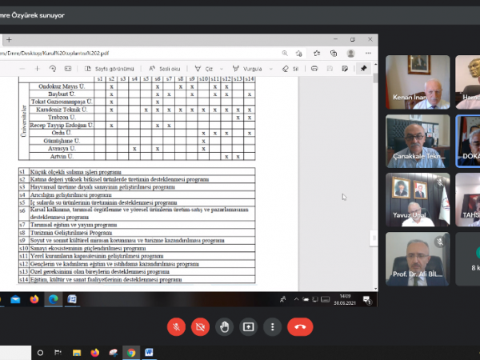This screenshot has height=360, width=480.
Task: Toggle the microphone in Meet
Action: pos(176,327)
